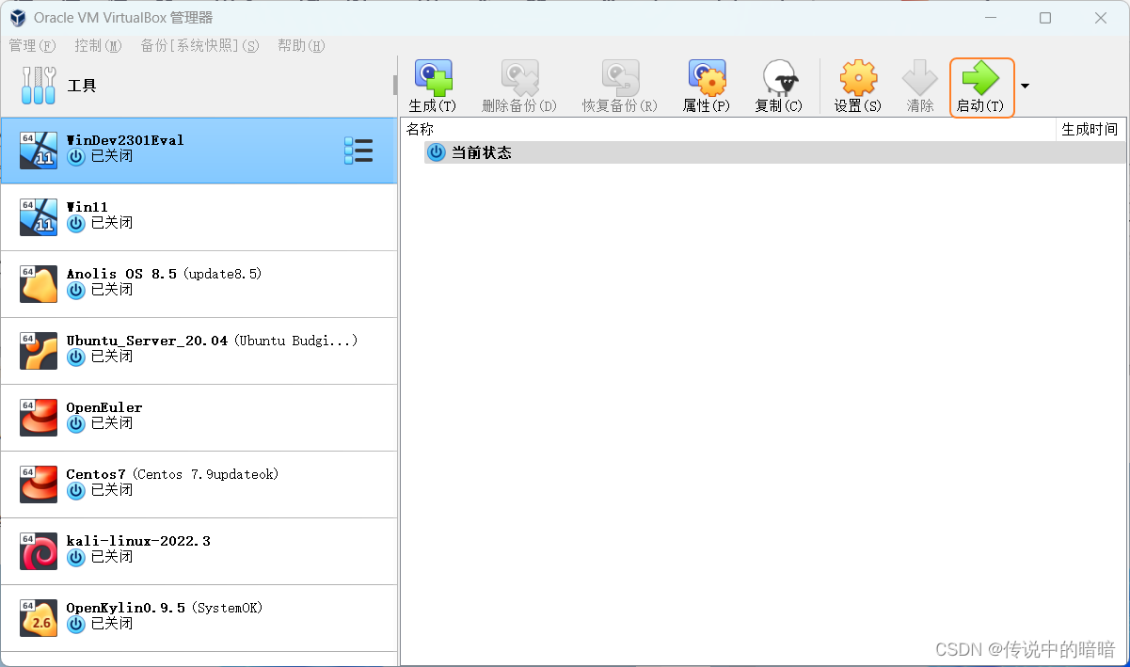Image resolution: width=1130 pixels, height=667 pixels.
Task: Open the 备份[系统快照](S) menu
Action: click(200, 45)
